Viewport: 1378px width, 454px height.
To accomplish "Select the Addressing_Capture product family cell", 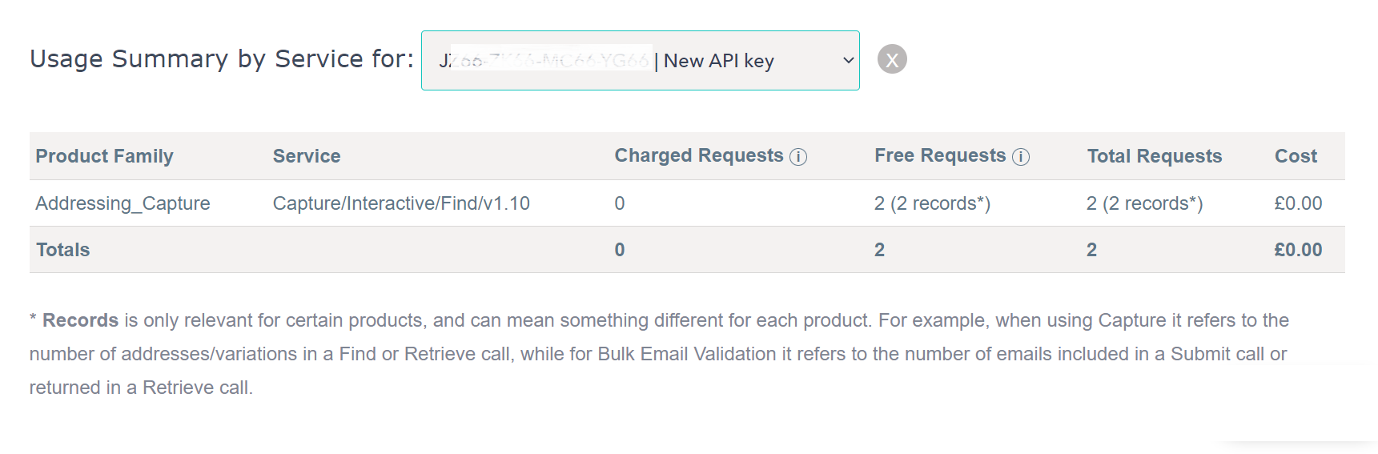I will [123, 203].
